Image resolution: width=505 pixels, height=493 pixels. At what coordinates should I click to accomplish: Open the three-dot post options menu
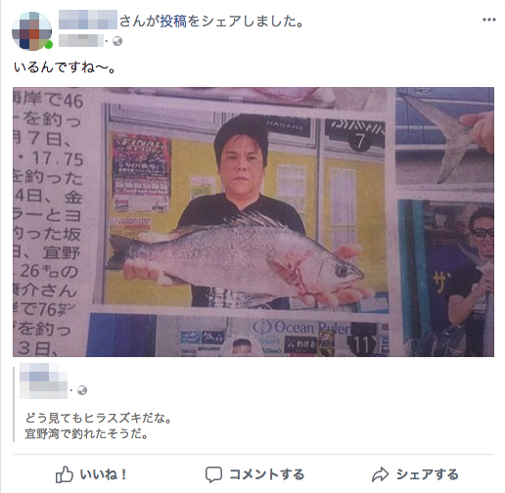pos(489,20)
